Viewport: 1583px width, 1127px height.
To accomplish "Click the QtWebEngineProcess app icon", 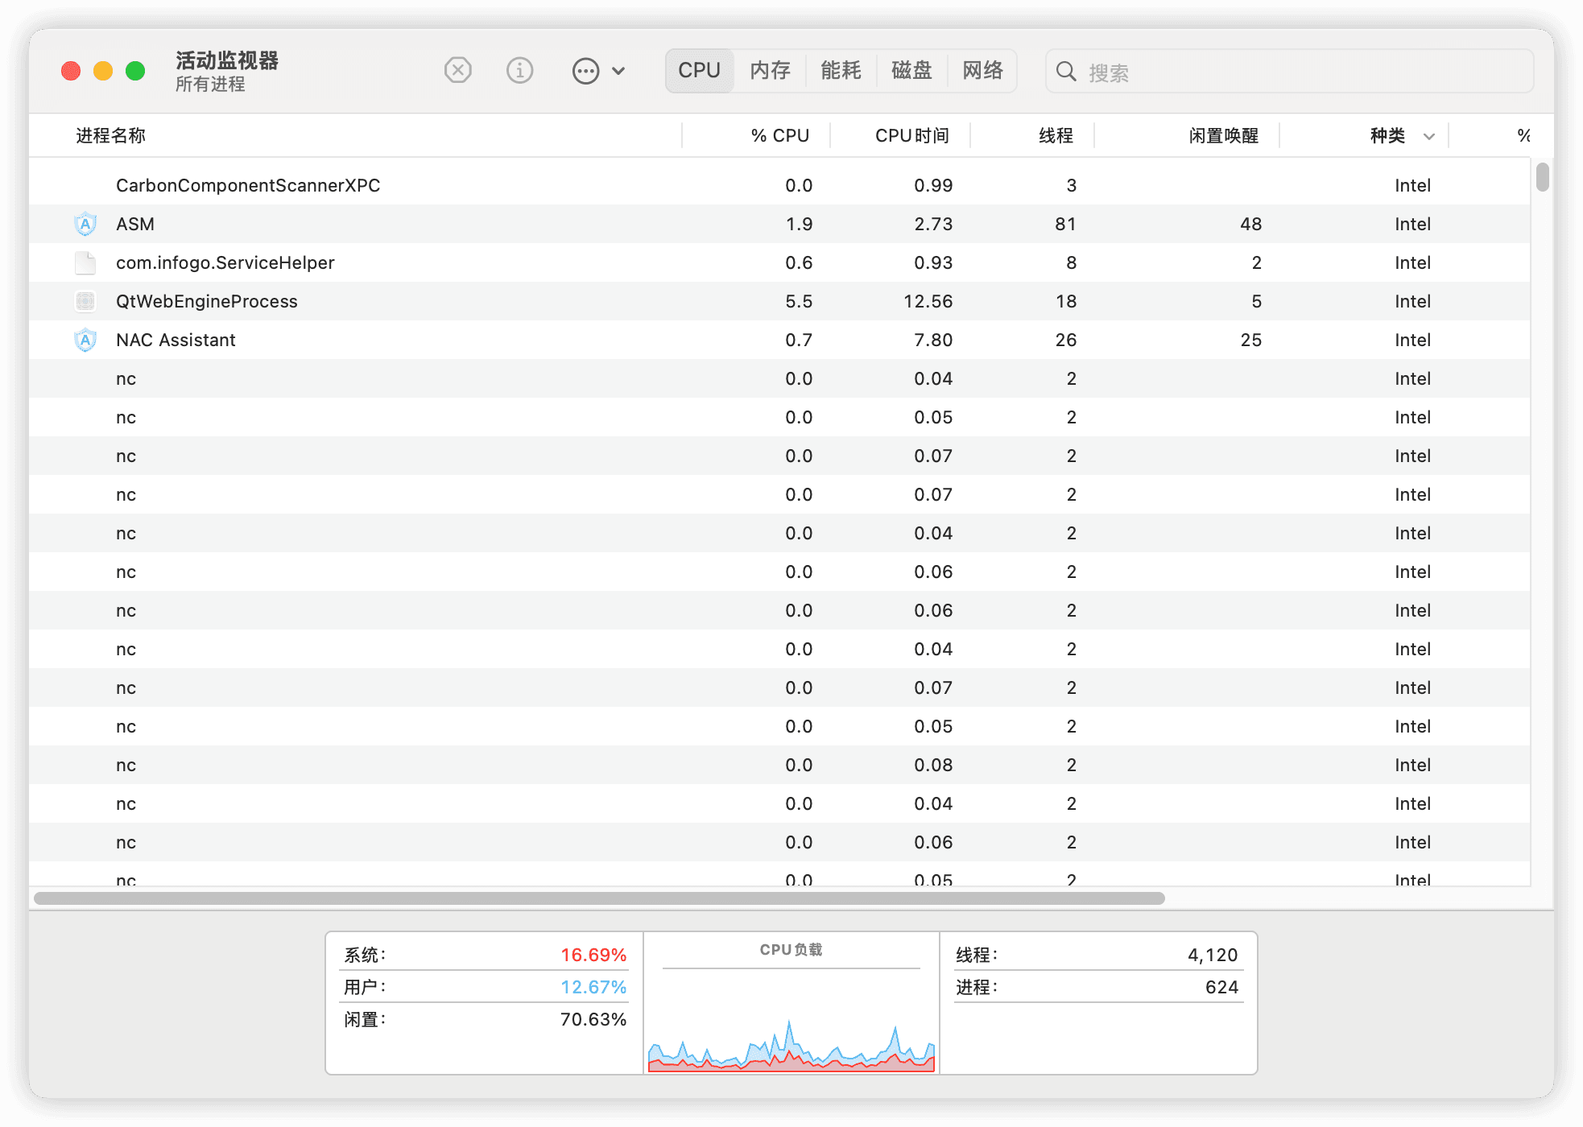I will click(85, 301).
